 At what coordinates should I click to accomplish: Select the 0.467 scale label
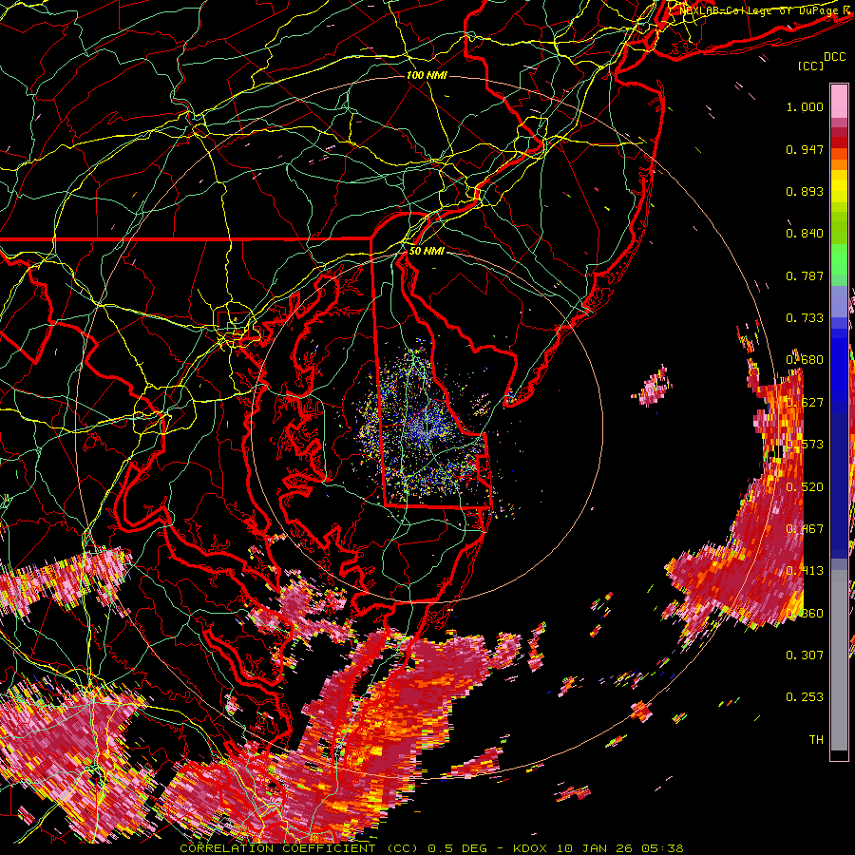pos(805,529)
